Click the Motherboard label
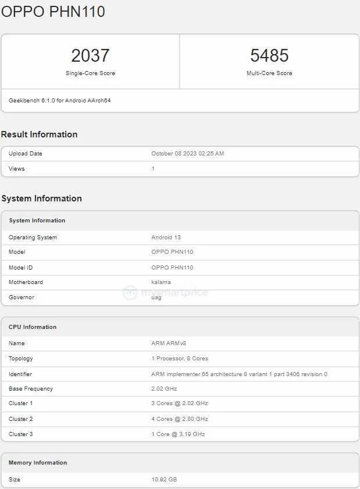Image resolution: width=360 pixels, height=489 pixels. coord(26,282)
